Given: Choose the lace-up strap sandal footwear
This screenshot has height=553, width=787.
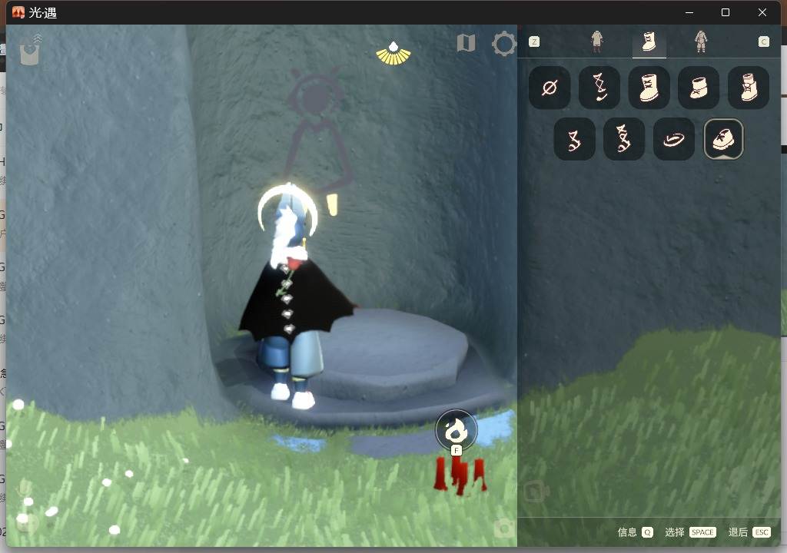Looking at the screenshot, I should (599, 88).
